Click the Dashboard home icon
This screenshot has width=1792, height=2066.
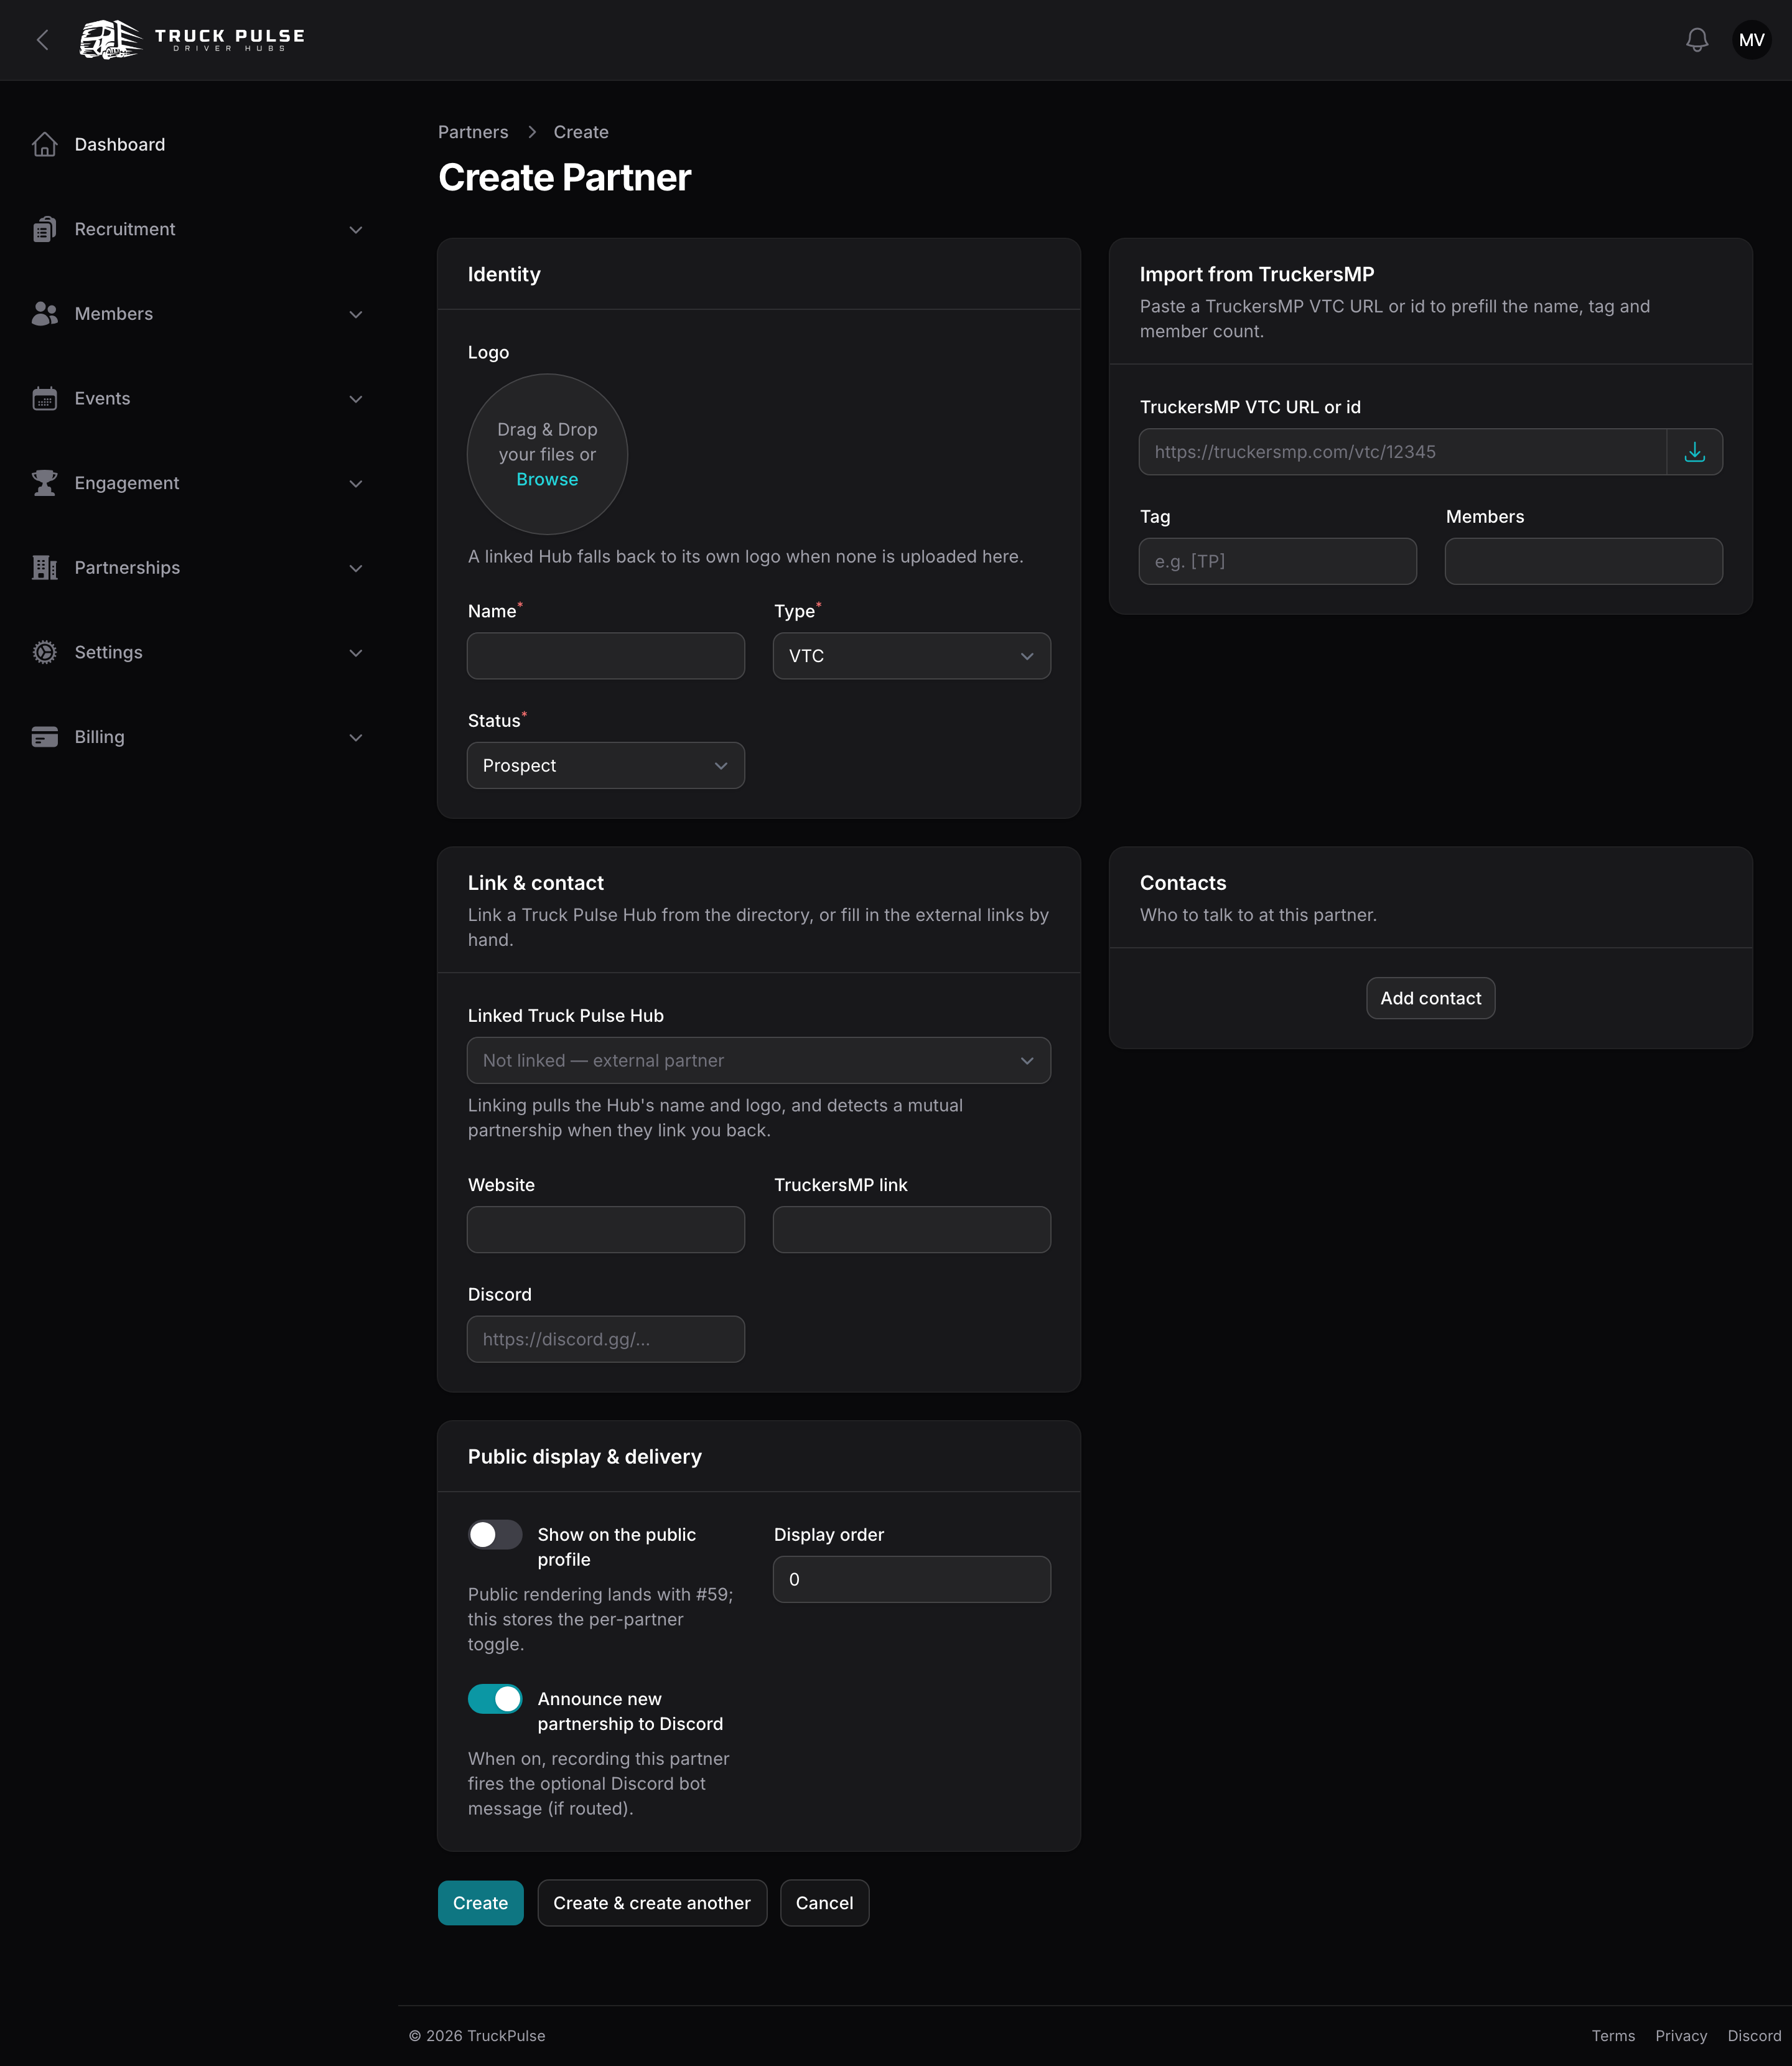point(45,145)
